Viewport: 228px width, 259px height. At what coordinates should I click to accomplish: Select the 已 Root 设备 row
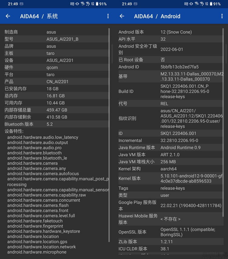point(170,60)
